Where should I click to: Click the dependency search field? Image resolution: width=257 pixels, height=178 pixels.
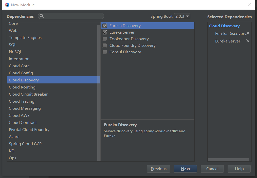coord(71,16)
